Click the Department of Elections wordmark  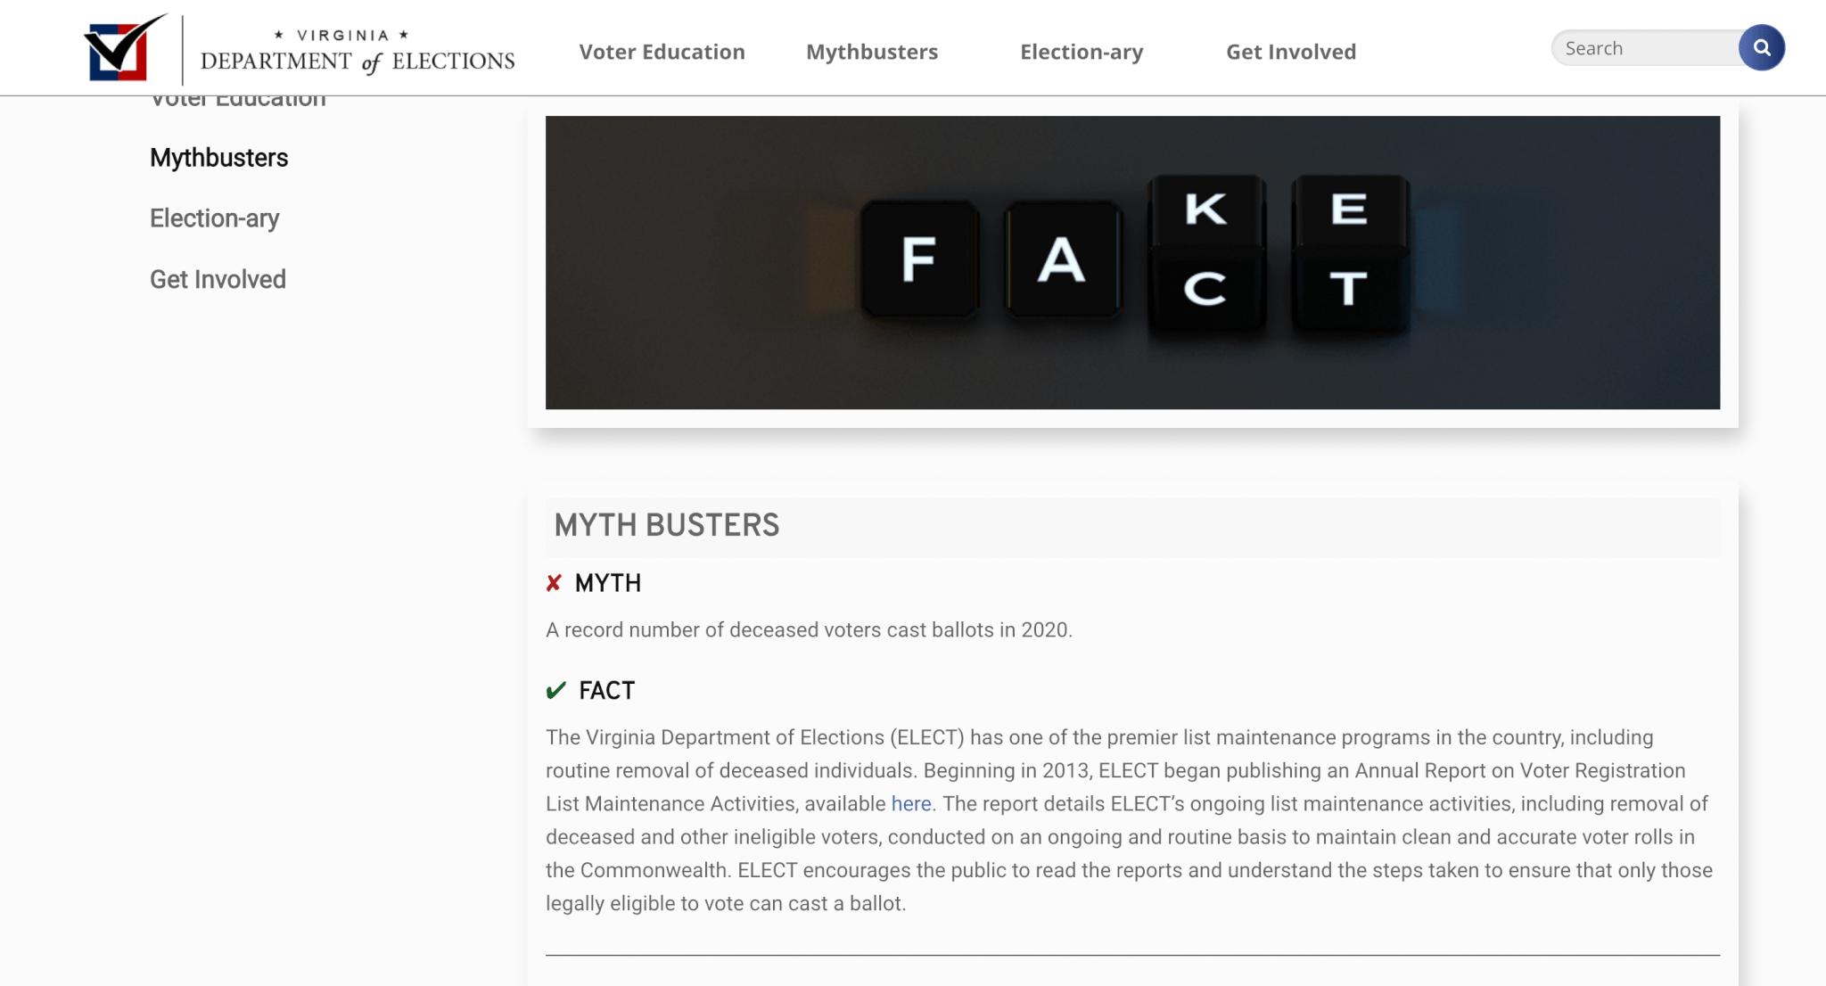coord(358,51)
